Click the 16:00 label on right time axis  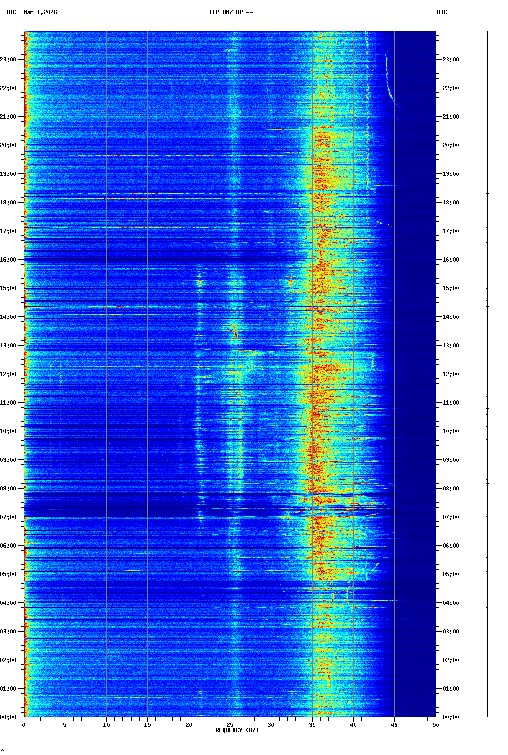pos(450,260)
